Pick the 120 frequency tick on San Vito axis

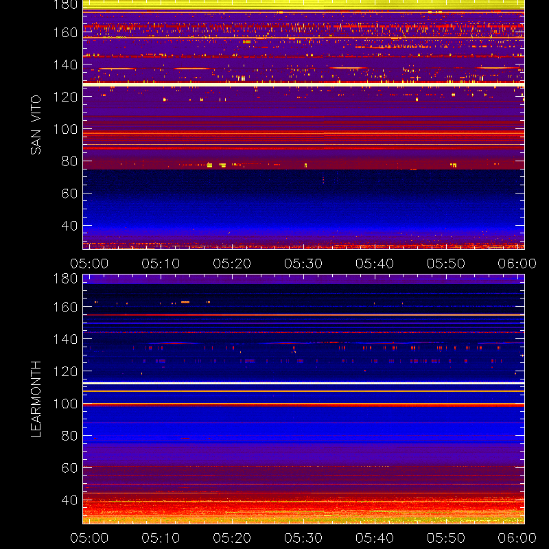(65, 97)
